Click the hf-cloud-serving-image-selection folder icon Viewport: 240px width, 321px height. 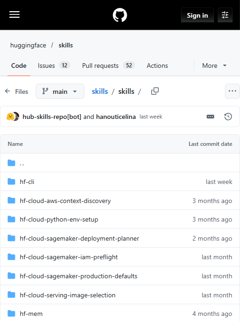(x=12, y=295)
